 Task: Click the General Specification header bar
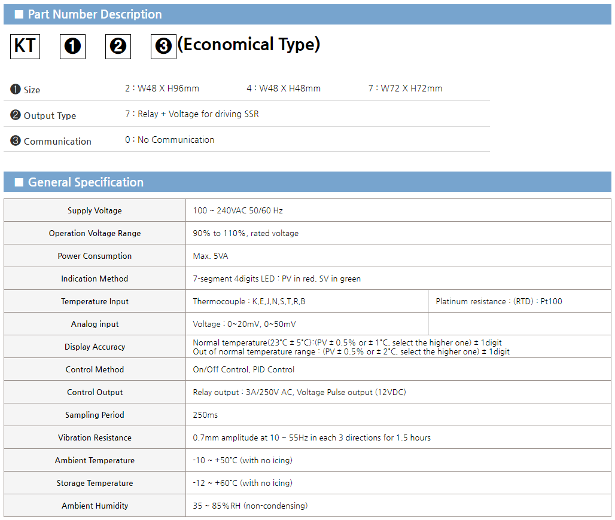coord(307,182)
